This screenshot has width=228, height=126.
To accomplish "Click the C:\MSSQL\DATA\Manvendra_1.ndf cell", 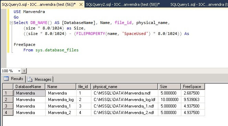I will tap(124, 106).
